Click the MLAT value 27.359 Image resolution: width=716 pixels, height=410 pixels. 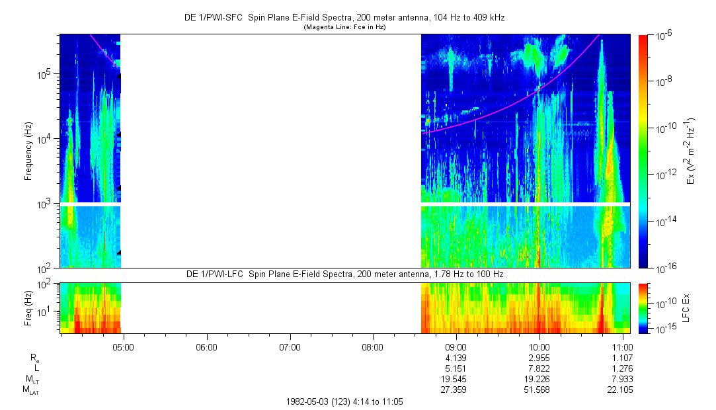[454, 389]
